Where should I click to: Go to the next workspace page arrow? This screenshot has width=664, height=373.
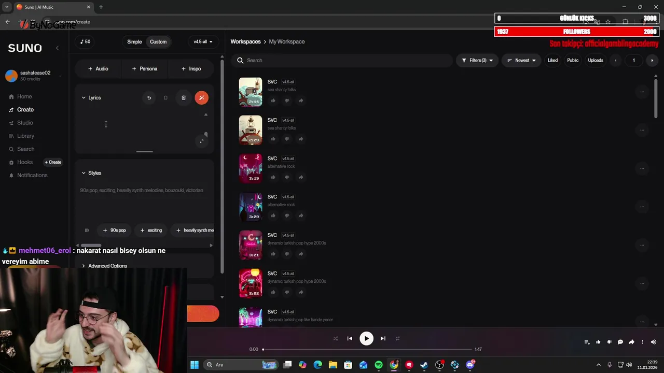652,60
